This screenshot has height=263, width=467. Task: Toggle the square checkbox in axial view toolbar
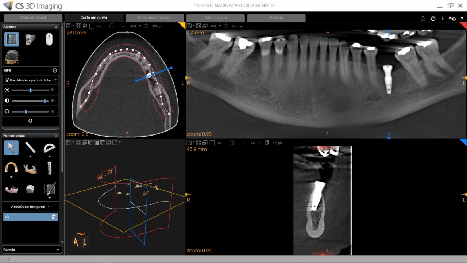tap(92, 26)
